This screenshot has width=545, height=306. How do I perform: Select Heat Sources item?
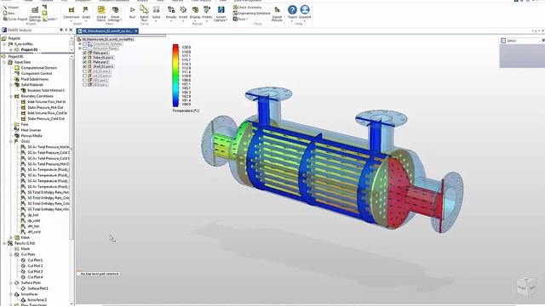click(28, 130)
